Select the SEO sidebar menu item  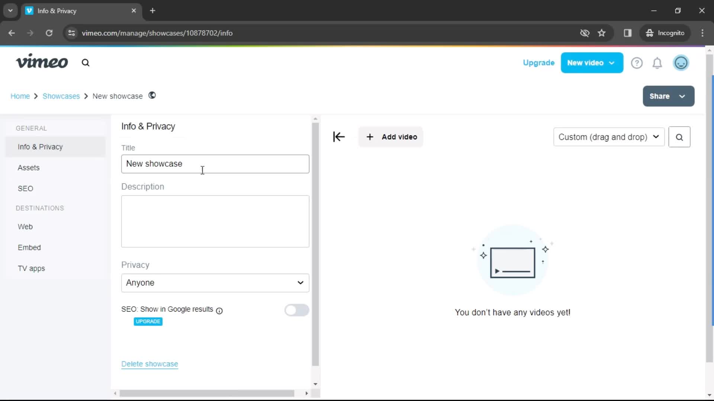pos(26,188)
